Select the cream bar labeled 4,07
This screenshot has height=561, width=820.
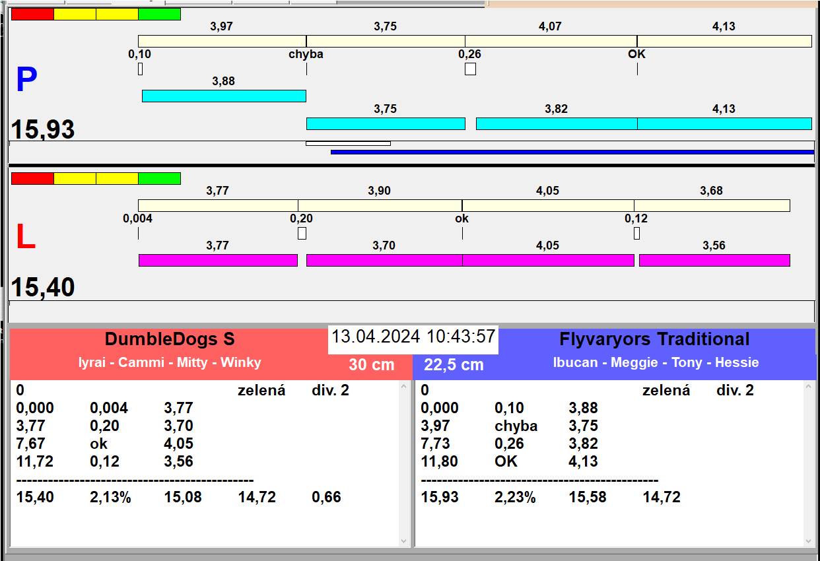(551, 41)
